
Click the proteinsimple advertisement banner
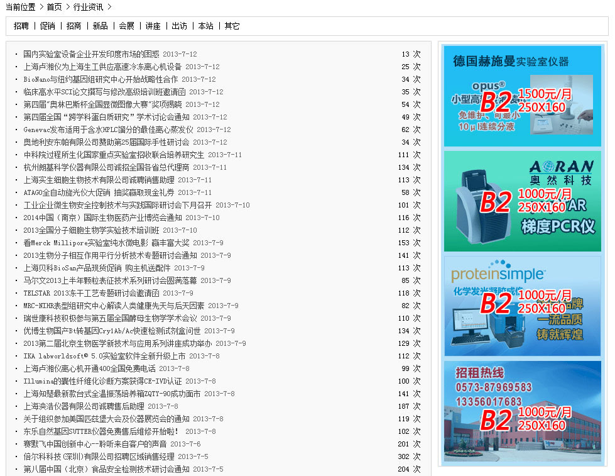(x=522, y=306)
